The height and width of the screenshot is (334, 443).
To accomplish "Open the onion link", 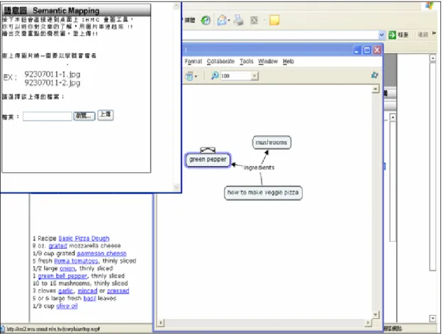I will [x=67, y=268].
